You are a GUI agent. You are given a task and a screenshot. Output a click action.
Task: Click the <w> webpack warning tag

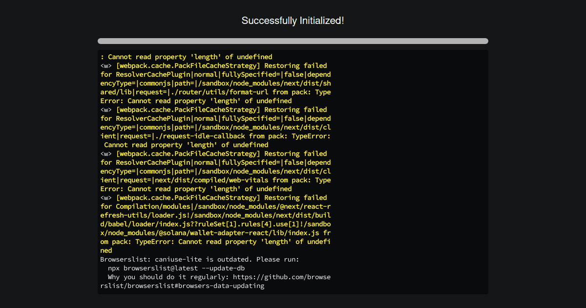(x=105, y=65)
